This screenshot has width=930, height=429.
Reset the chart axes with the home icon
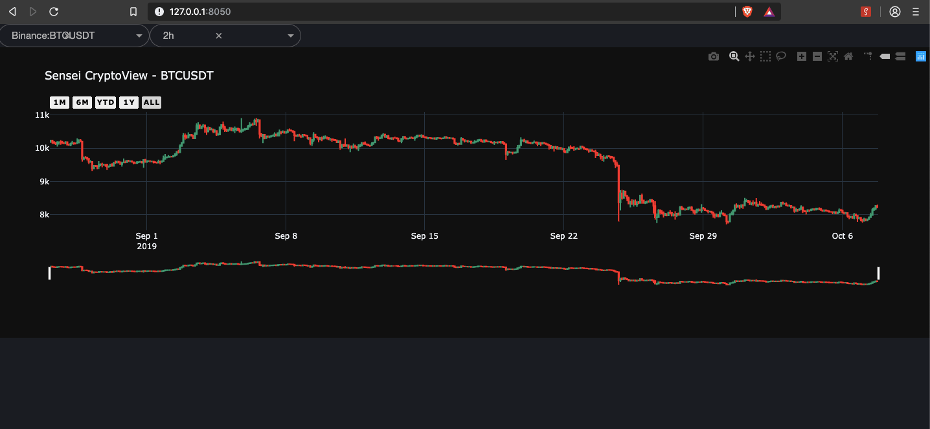click(848, 56)
